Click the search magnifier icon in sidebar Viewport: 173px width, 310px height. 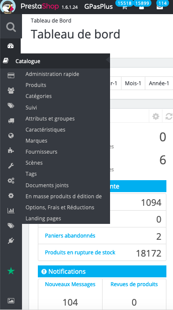click(x=11, y=27)
